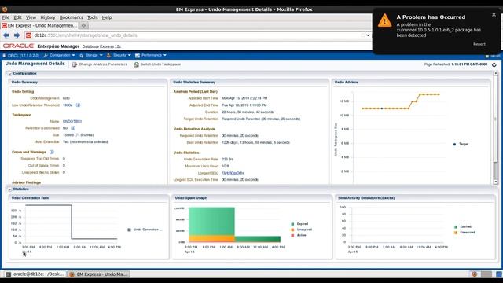Viewport: 503px width, 283px height.
Task: Open the address bar history dropdown
Action: 368,35
